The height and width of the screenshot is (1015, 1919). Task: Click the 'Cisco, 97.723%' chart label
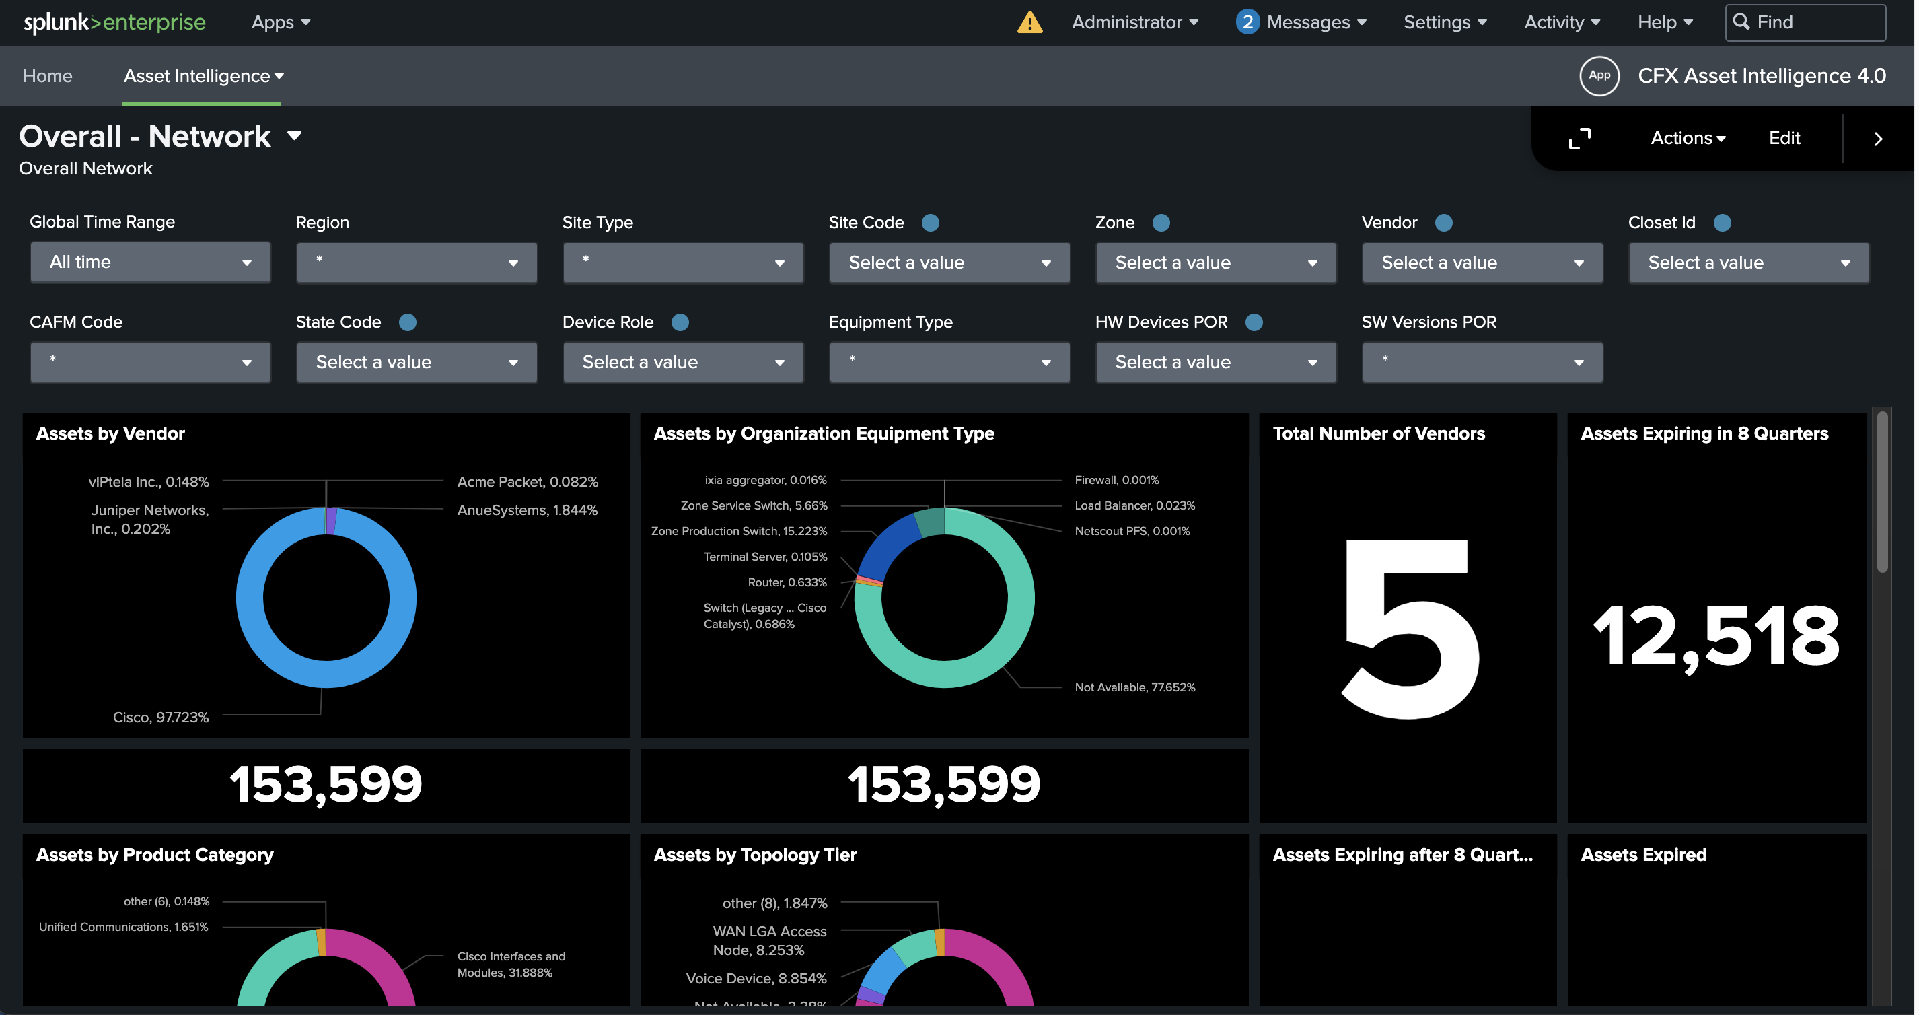click(160, 717)
